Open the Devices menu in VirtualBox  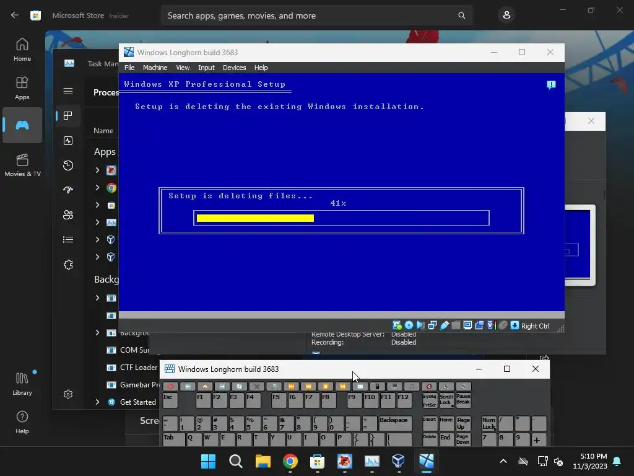234,68
